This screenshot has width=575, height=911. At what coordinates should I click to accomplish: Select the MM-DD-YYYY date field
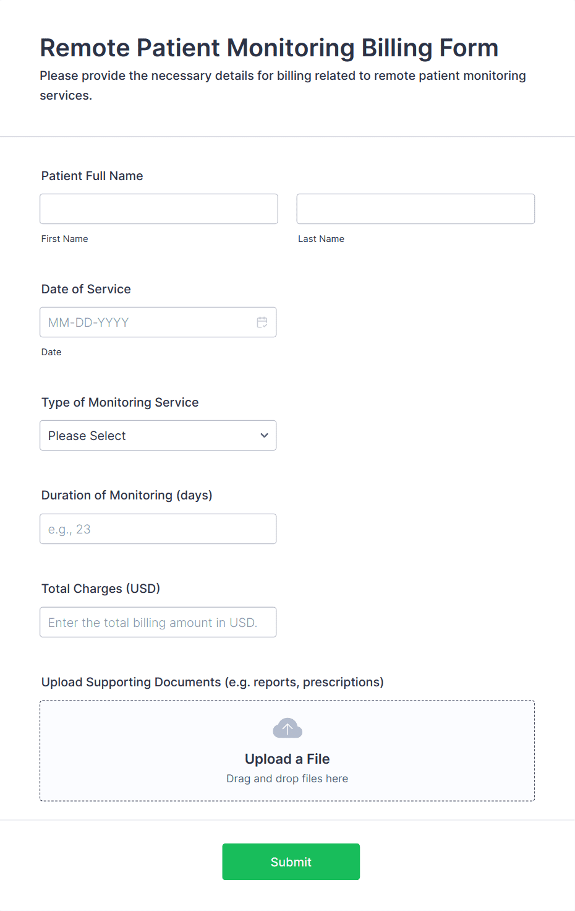click(x=158, y=322)
